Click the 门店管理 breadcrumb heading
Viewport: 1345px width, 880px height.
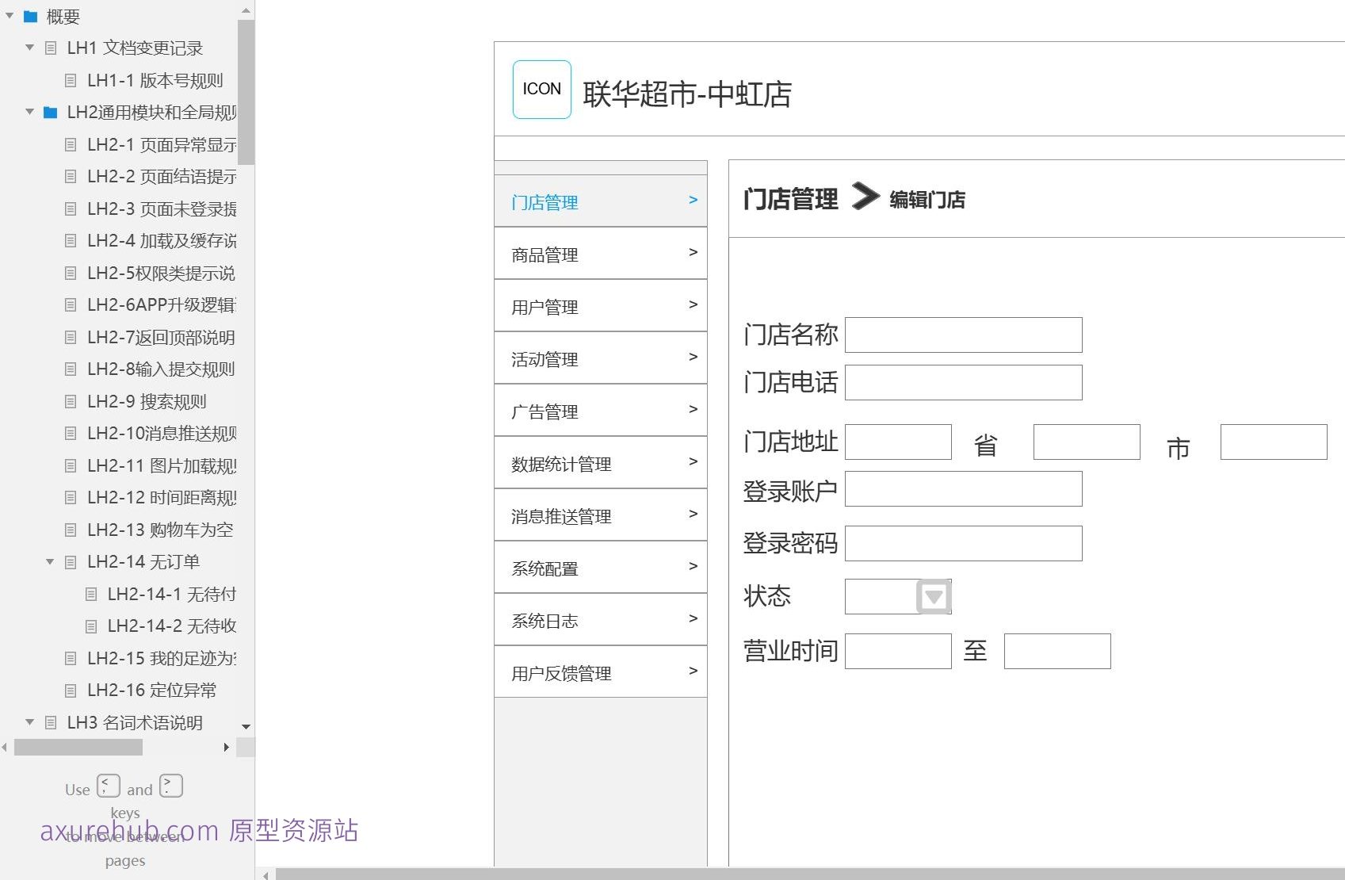790,199
